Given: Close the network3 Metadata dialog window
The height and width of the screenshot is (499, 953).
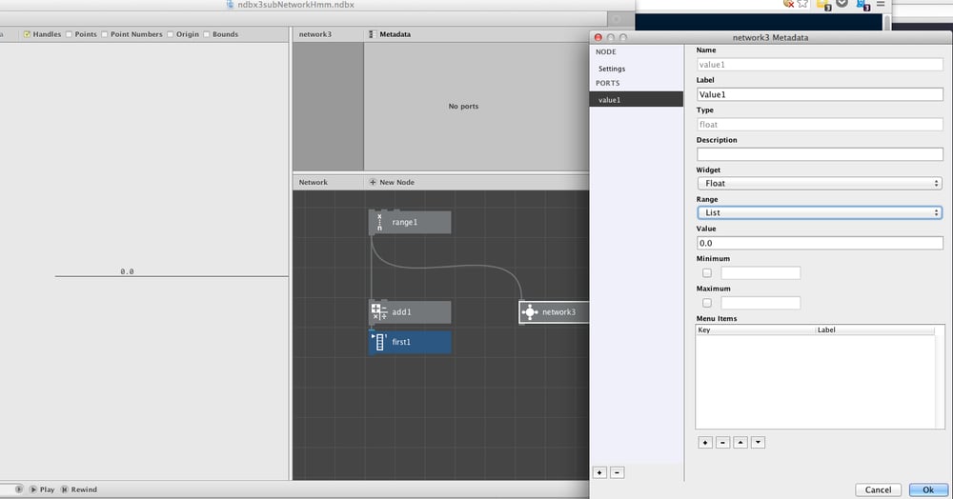Looking at the screenshot, I should click(x=598, y=38).
